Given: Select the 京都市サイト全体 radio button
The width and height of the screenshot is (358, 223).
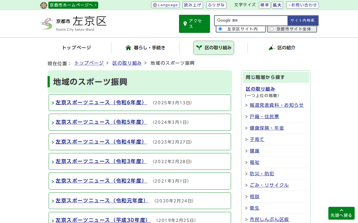Looking at the screenshot, I should 272,29.
